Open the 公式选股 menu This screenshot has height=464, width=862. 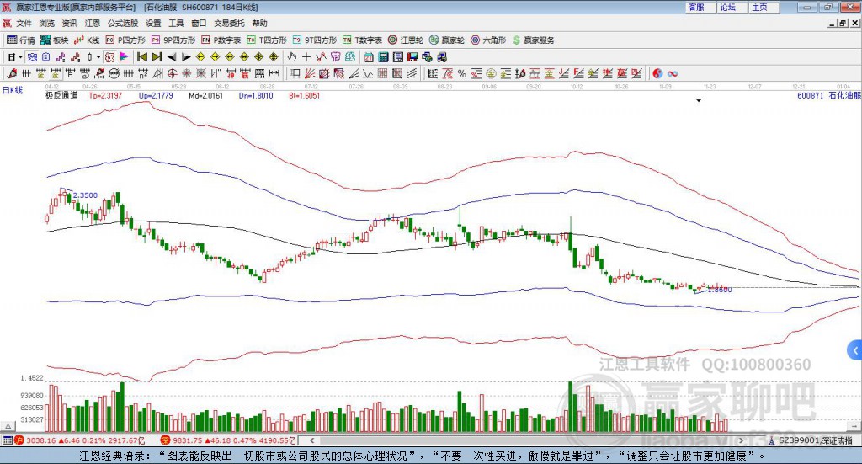coord(123,23)
